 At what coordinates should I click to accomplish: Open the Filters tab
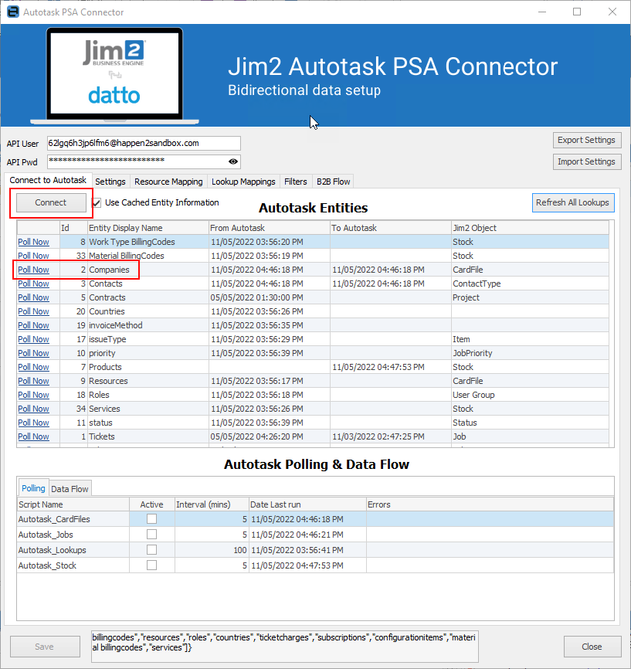(x=295, y=182)
